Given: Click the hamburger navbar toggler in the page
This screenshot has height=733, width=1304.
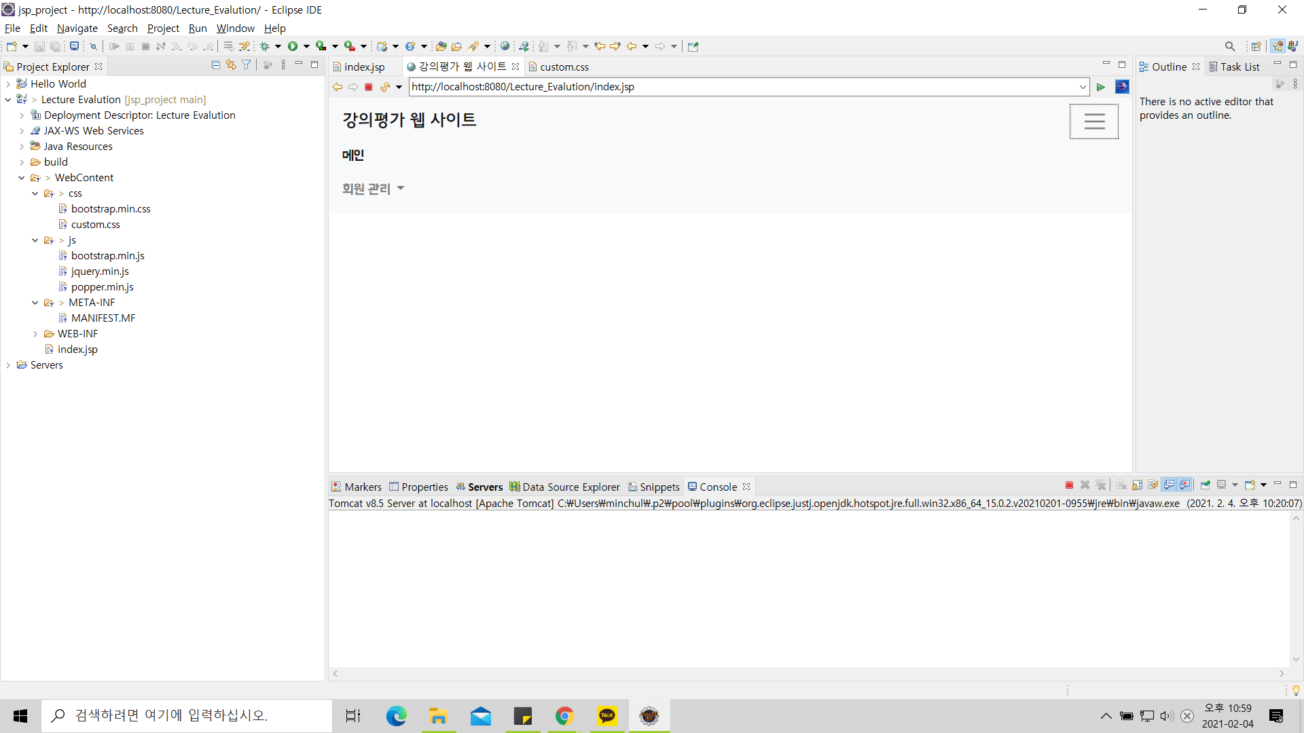Looking at the screenshot, I should coord(1093,121).
